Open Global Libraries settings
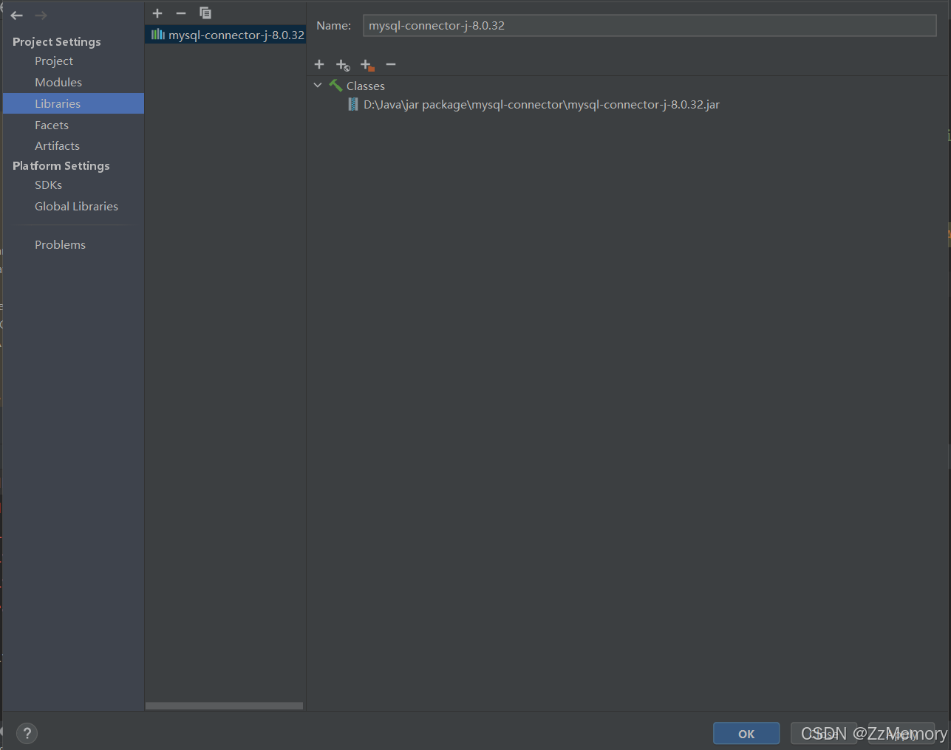The width and height of the screenshot is (951, 750). [x=76, y=207]
